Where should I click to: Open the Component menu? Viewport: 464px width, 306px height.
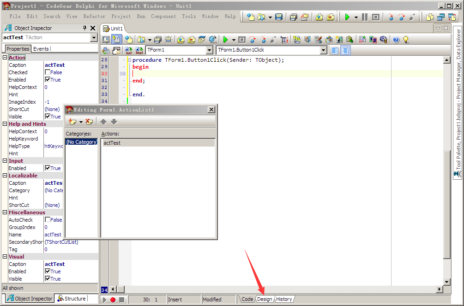pyautogui.click(x=163, y=16)
